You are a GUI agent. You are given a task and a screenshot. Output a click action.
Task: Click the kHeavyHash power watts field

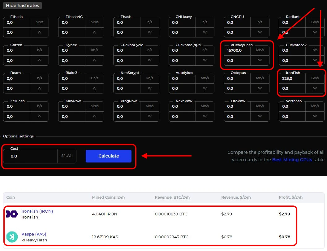240,61
